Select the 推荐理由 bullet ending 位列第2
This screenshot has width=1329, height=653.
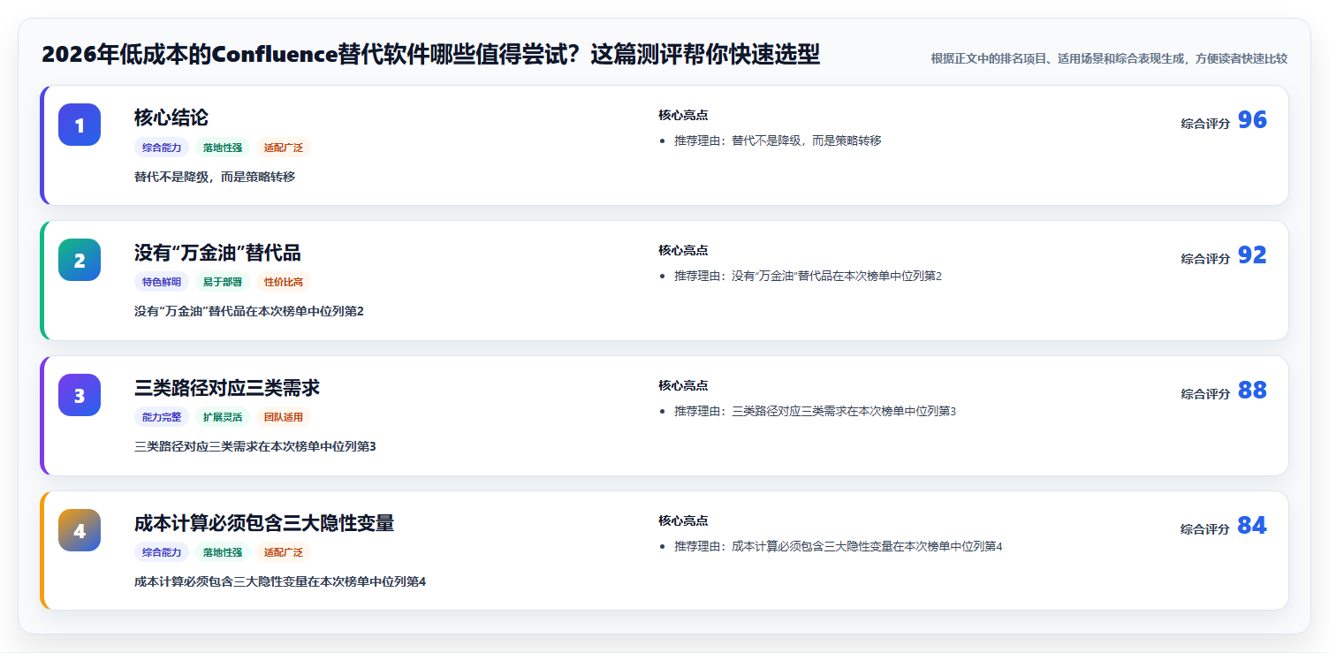click(x=809, y=276)
